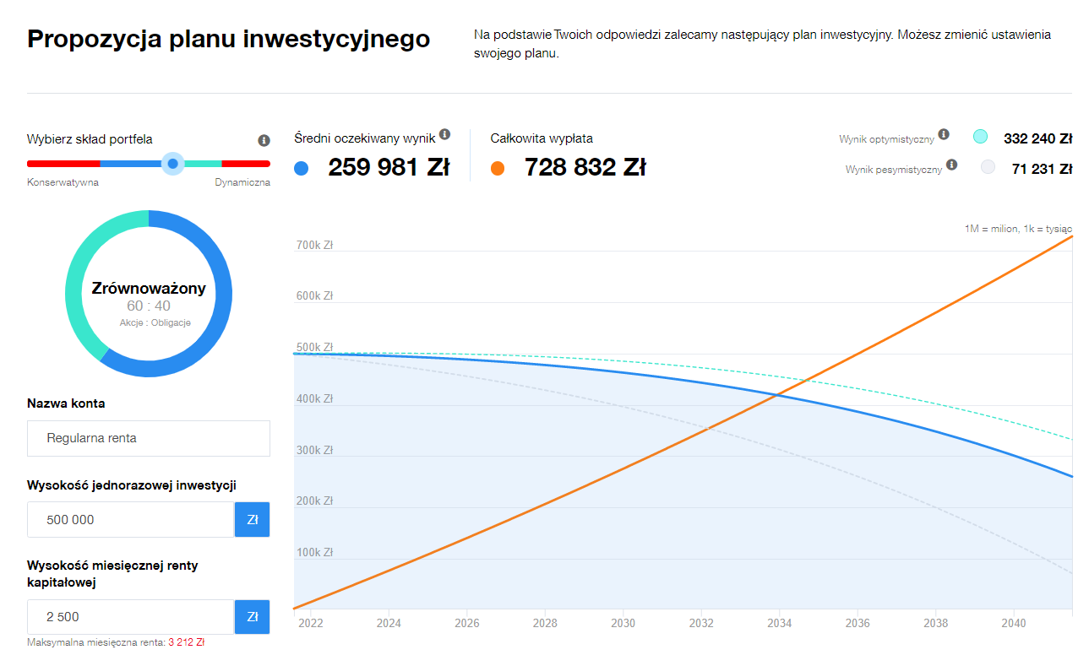Toggle the Wynik optymistyczny teal circle
The height and width of the screenshot is (655, 1089).
click(980, 137)
